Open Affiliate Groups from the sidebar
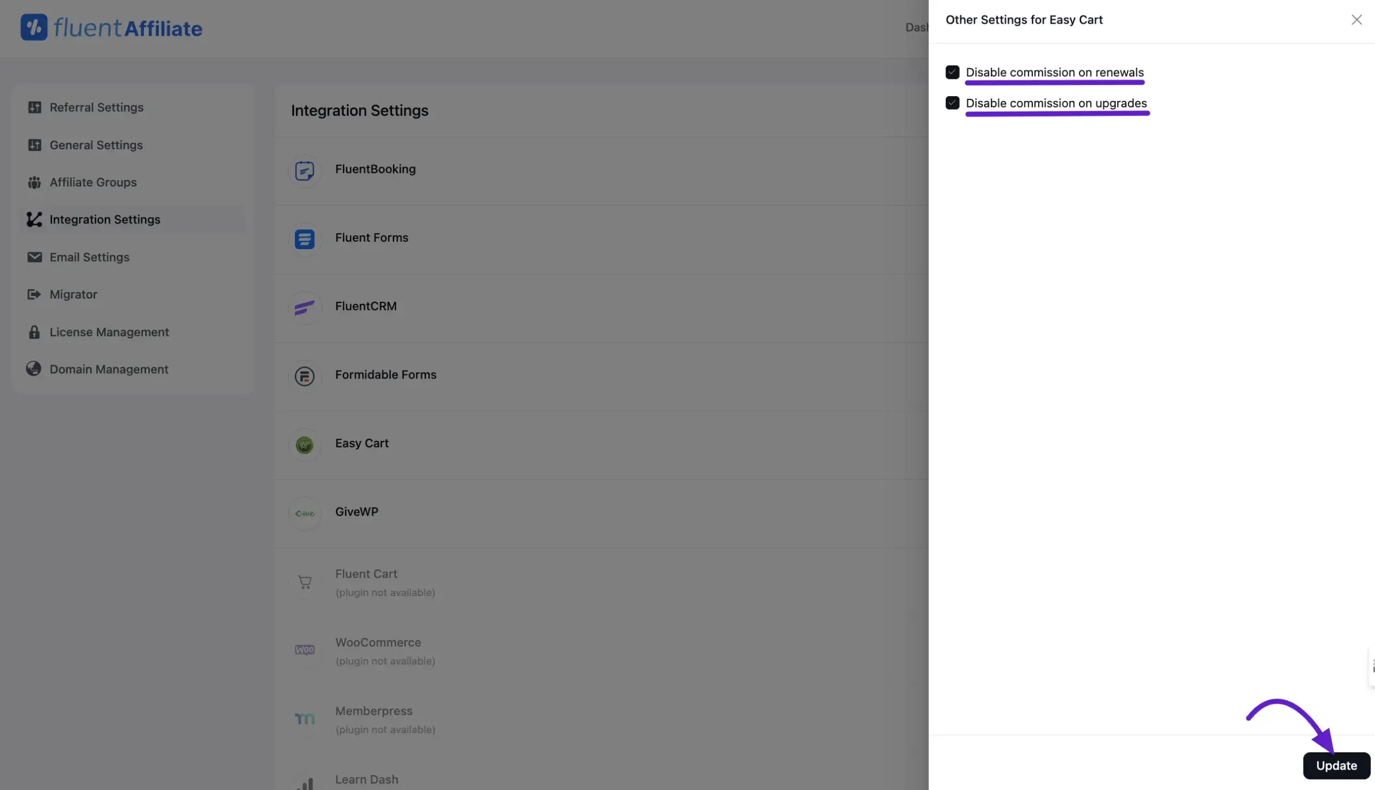 [93, 182]
